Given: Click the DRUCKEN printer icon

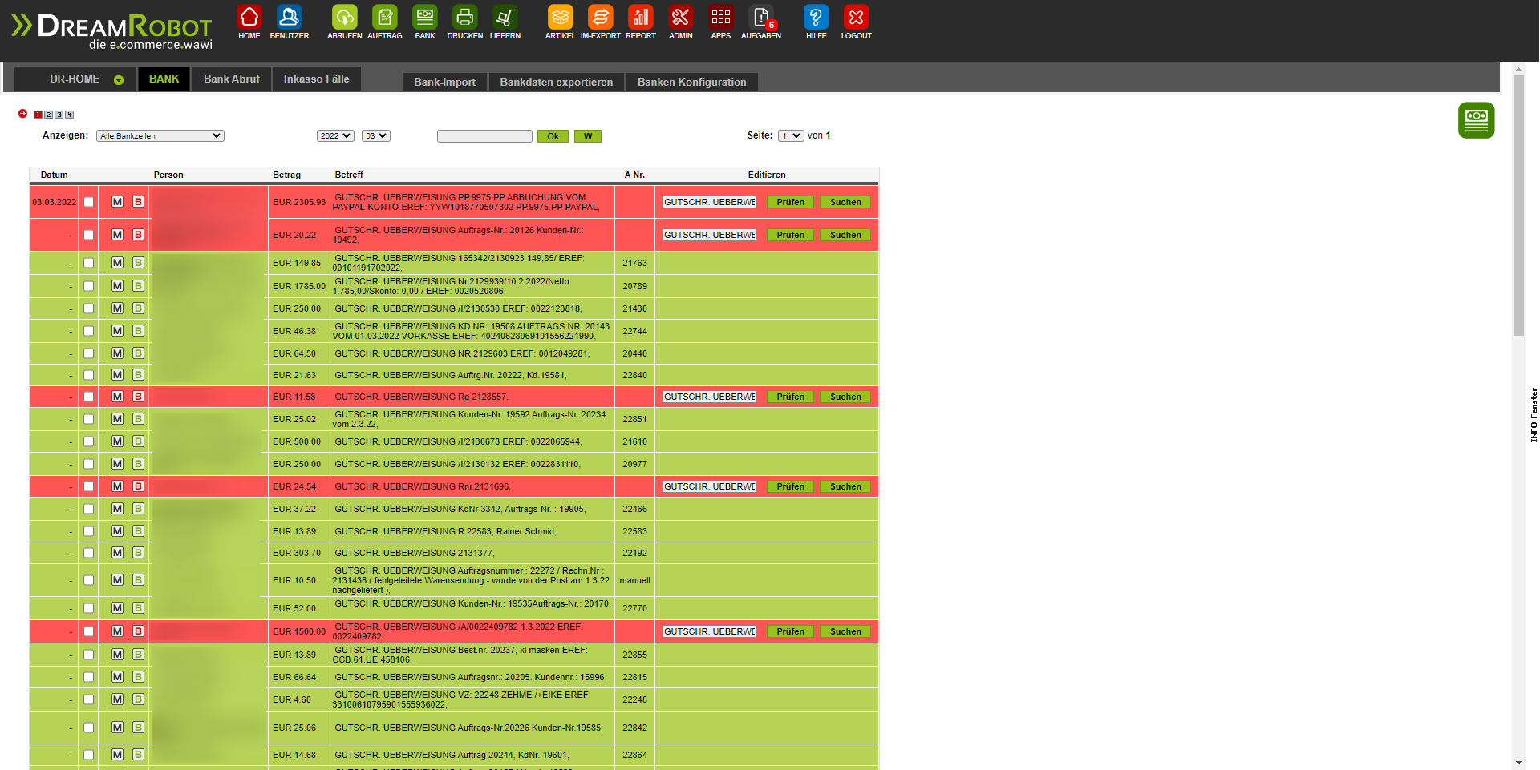Looking at the screenshot, I should click(464, 18).
